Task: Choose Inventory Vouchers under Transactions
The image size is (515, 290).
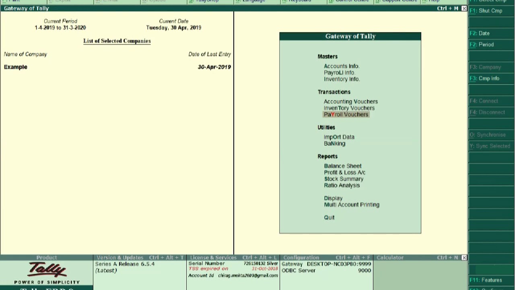Action: pos(349,108)
